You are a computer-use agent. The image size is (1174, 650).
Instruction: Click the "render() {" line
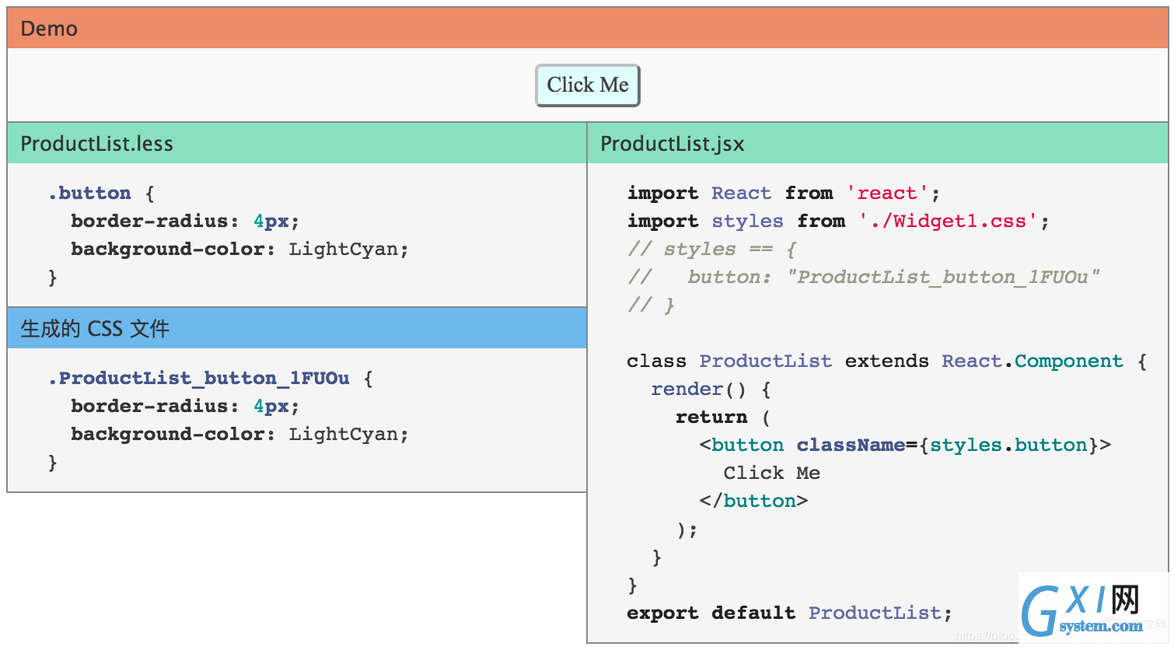(711, 389)
